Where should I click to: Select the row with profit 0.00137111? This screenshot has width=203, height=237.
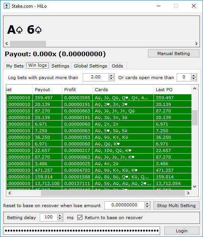99,183
